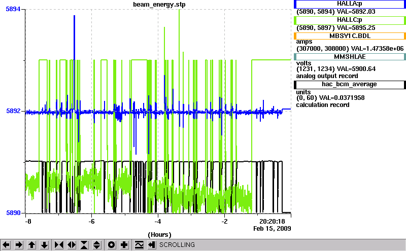406x251 pixels.
Task: Click the Feb 15, 2009 date label
Action: coord(272,229)
